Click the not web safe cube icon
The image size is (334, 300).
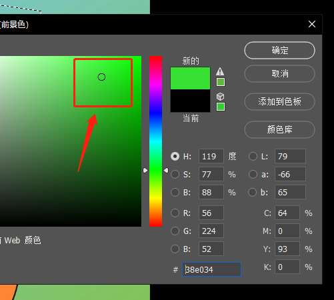[220, 97]
